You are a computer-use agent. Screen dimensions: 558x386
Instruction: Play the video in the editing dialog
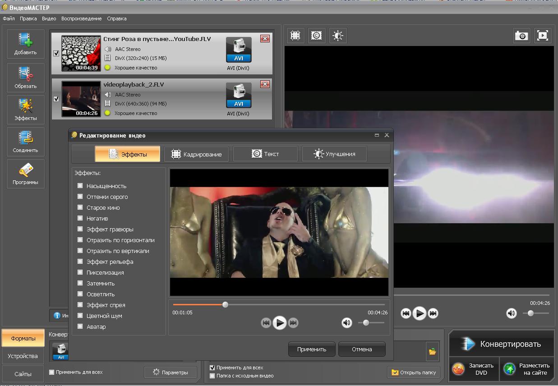280,323
